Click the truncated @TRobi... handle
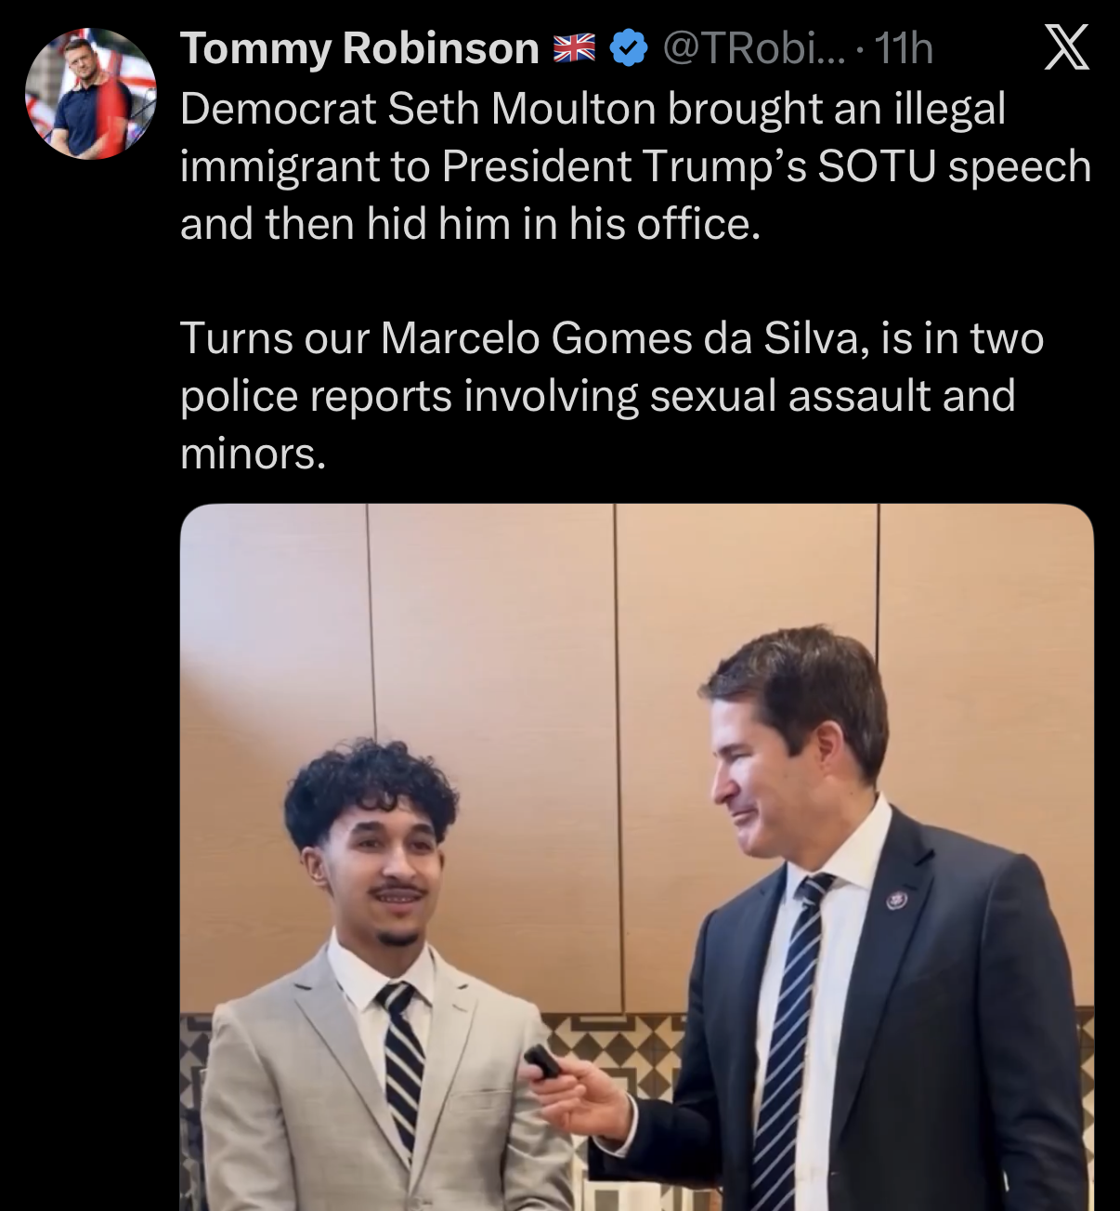Image resolution: width=1120 pixels, height=1211 pixels. [x=754, y=48]
